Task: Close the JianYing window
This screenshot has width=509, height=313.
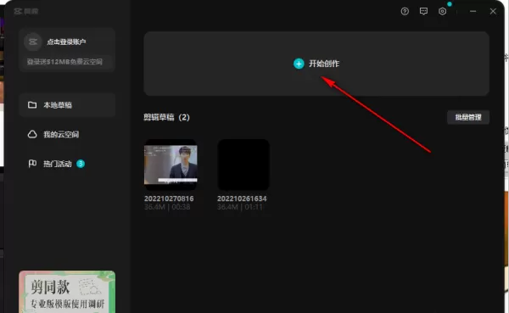Action: [493, 11]
